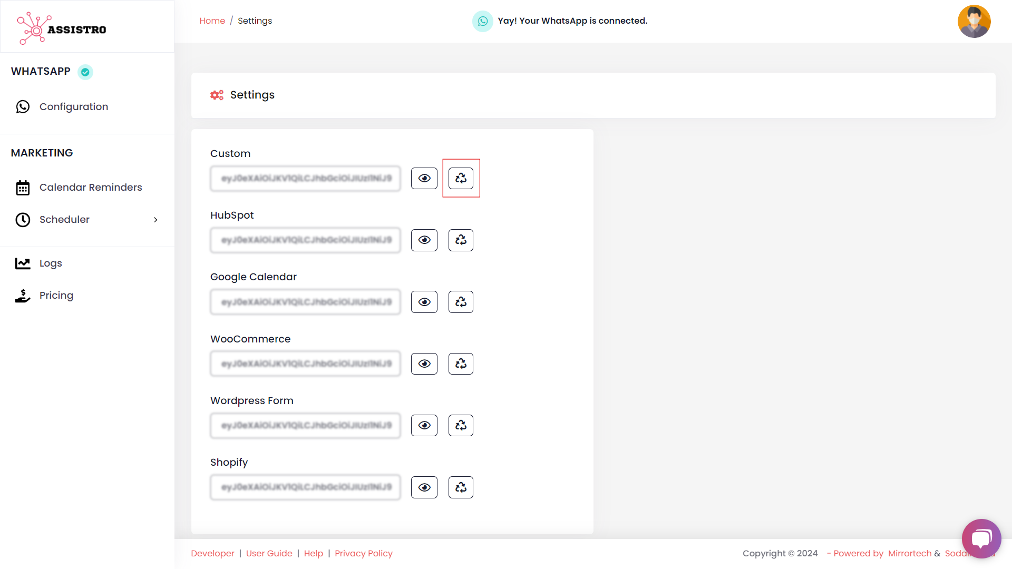Regenerate the Google Calendar token
This screenshot has height=569, width=1012.
pos(461,302)
